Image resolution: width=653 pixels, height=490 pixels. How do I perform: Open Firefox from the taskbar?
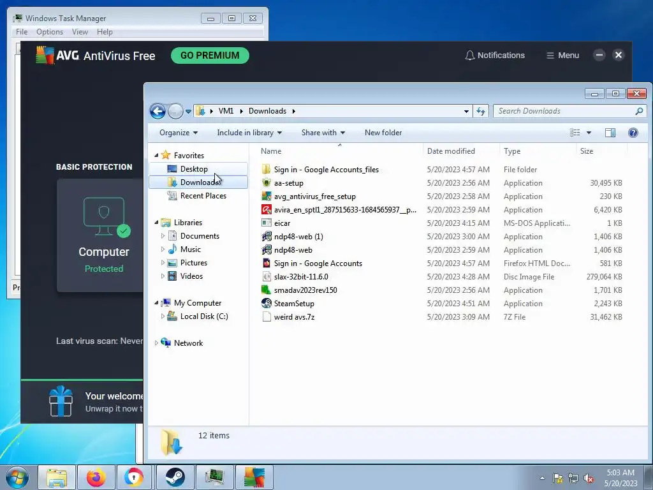96,477
